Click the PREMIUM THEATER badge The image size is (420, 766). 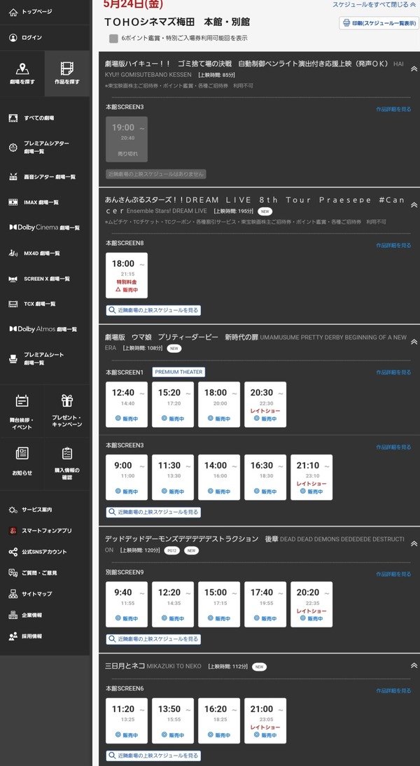pyautogui.click(x=178, y=372)
